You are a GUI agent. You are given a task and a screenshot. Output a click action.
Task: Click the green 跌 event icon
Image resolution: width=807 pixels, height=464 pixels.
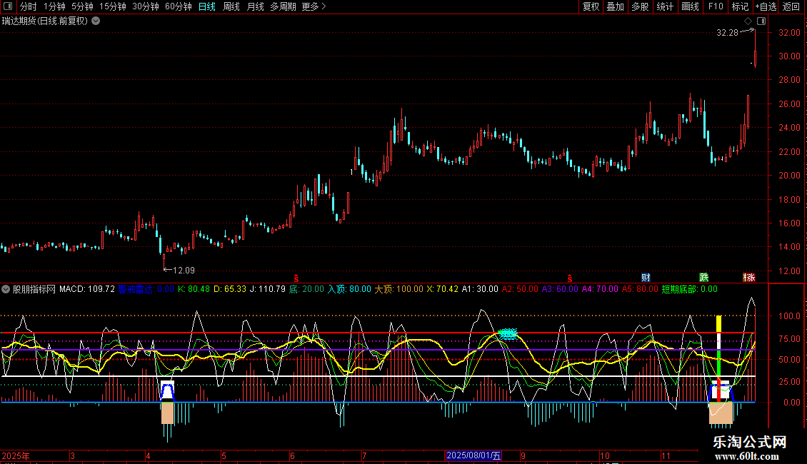(704, 277)
